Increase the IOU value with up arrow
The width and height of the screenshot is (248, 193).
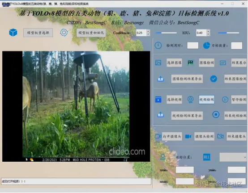pyautogui.click(x=208, y=31)
